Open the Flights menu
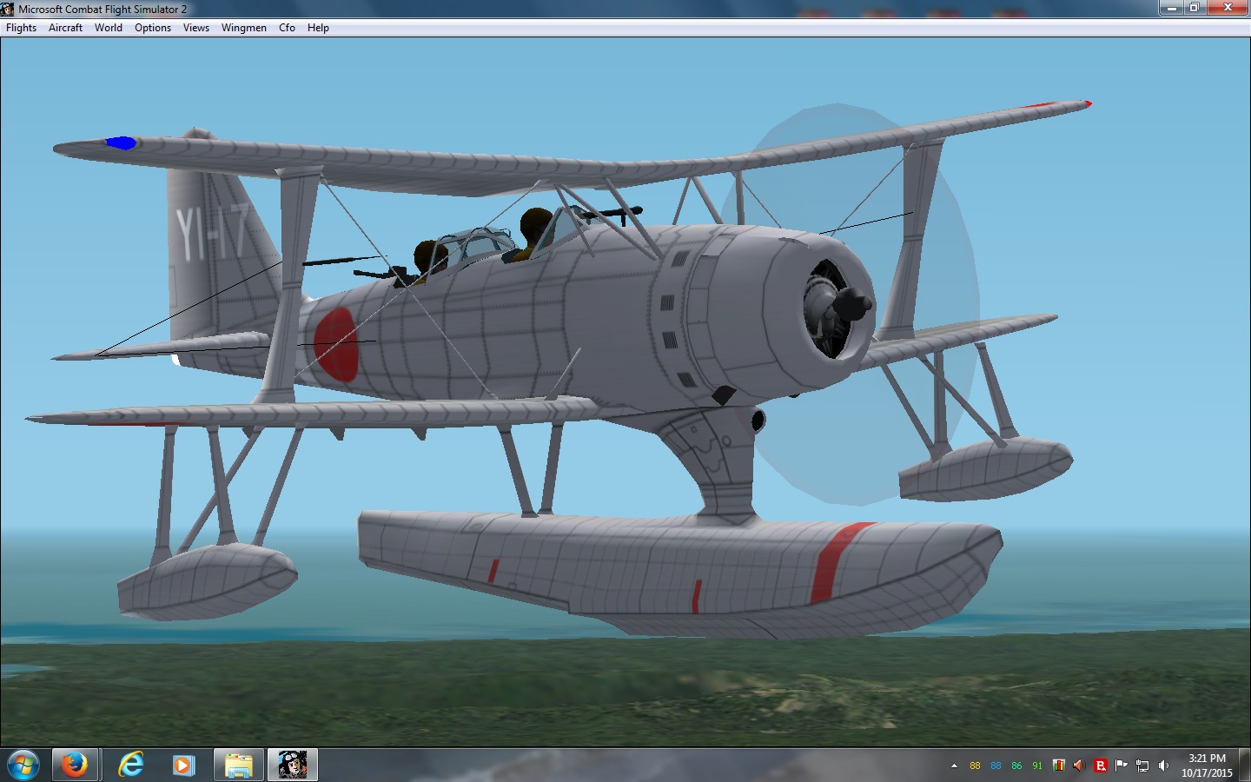The height and width of the screenshot is (782, 1251). pos(22,28)
